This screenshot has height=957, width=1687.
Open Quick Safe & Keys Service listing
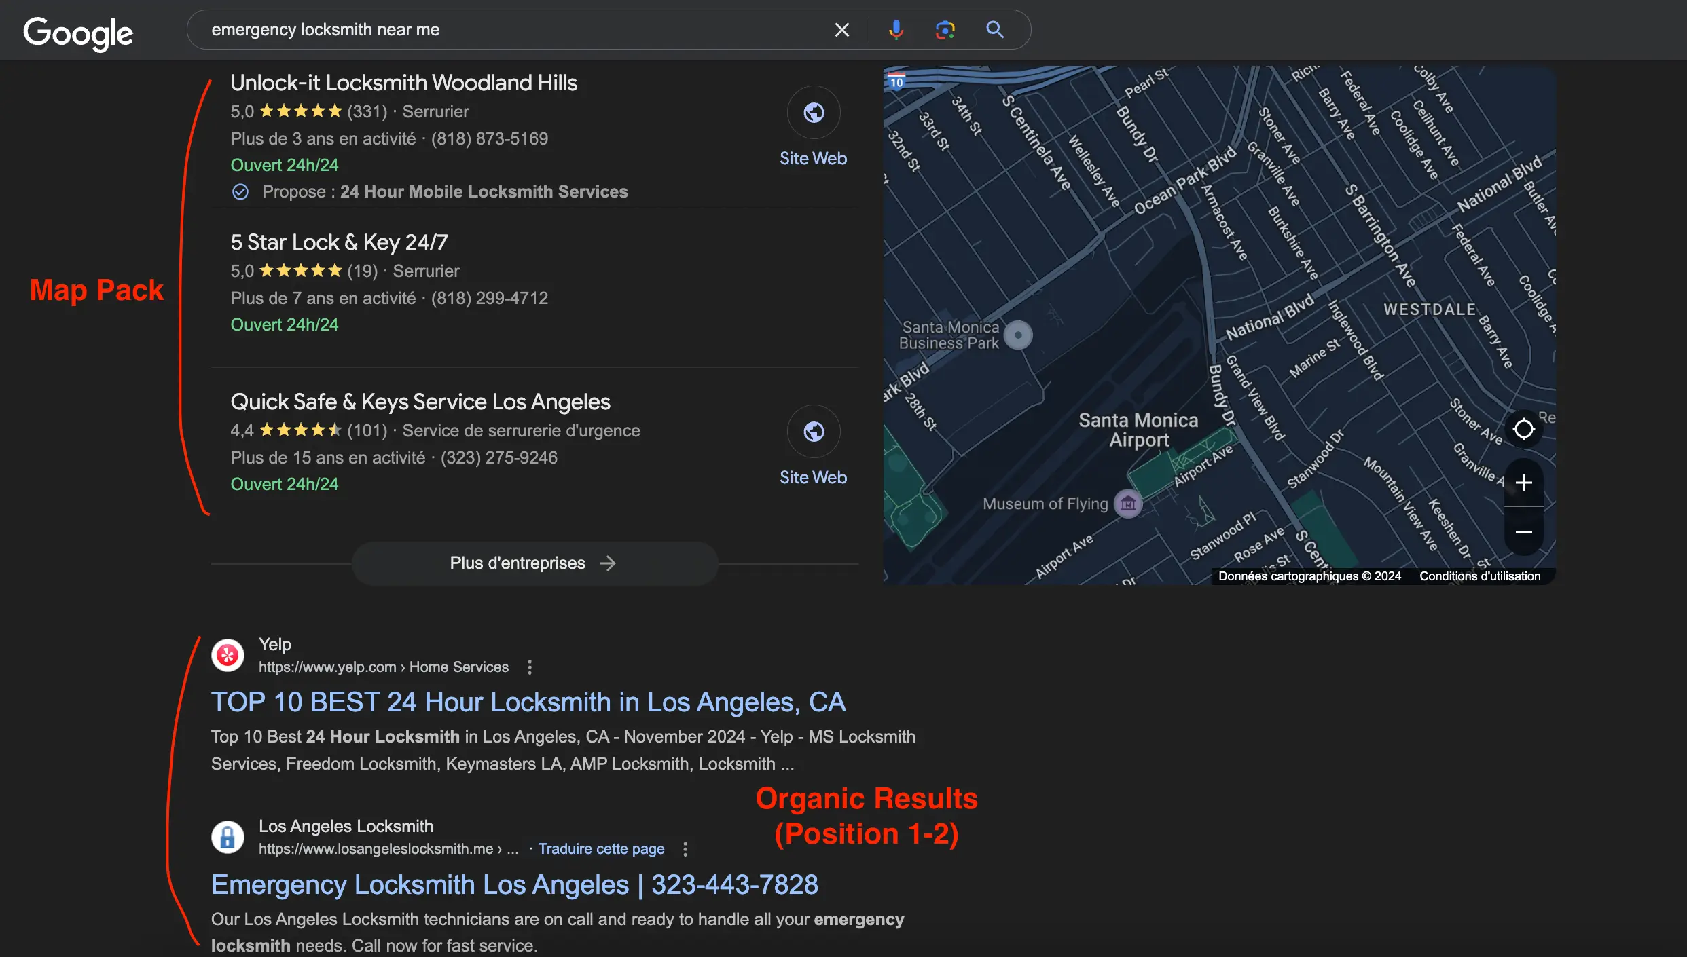(x=420, y=402)
